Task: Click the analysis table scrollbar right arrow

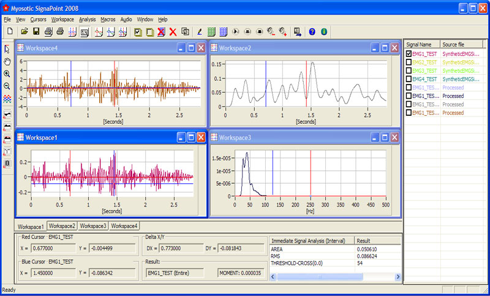Action: [398, 276]
